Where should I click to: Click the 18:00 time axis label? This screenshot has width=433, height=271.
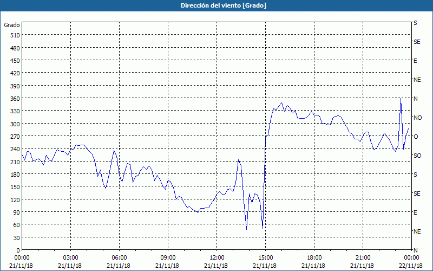click(314, 258)
